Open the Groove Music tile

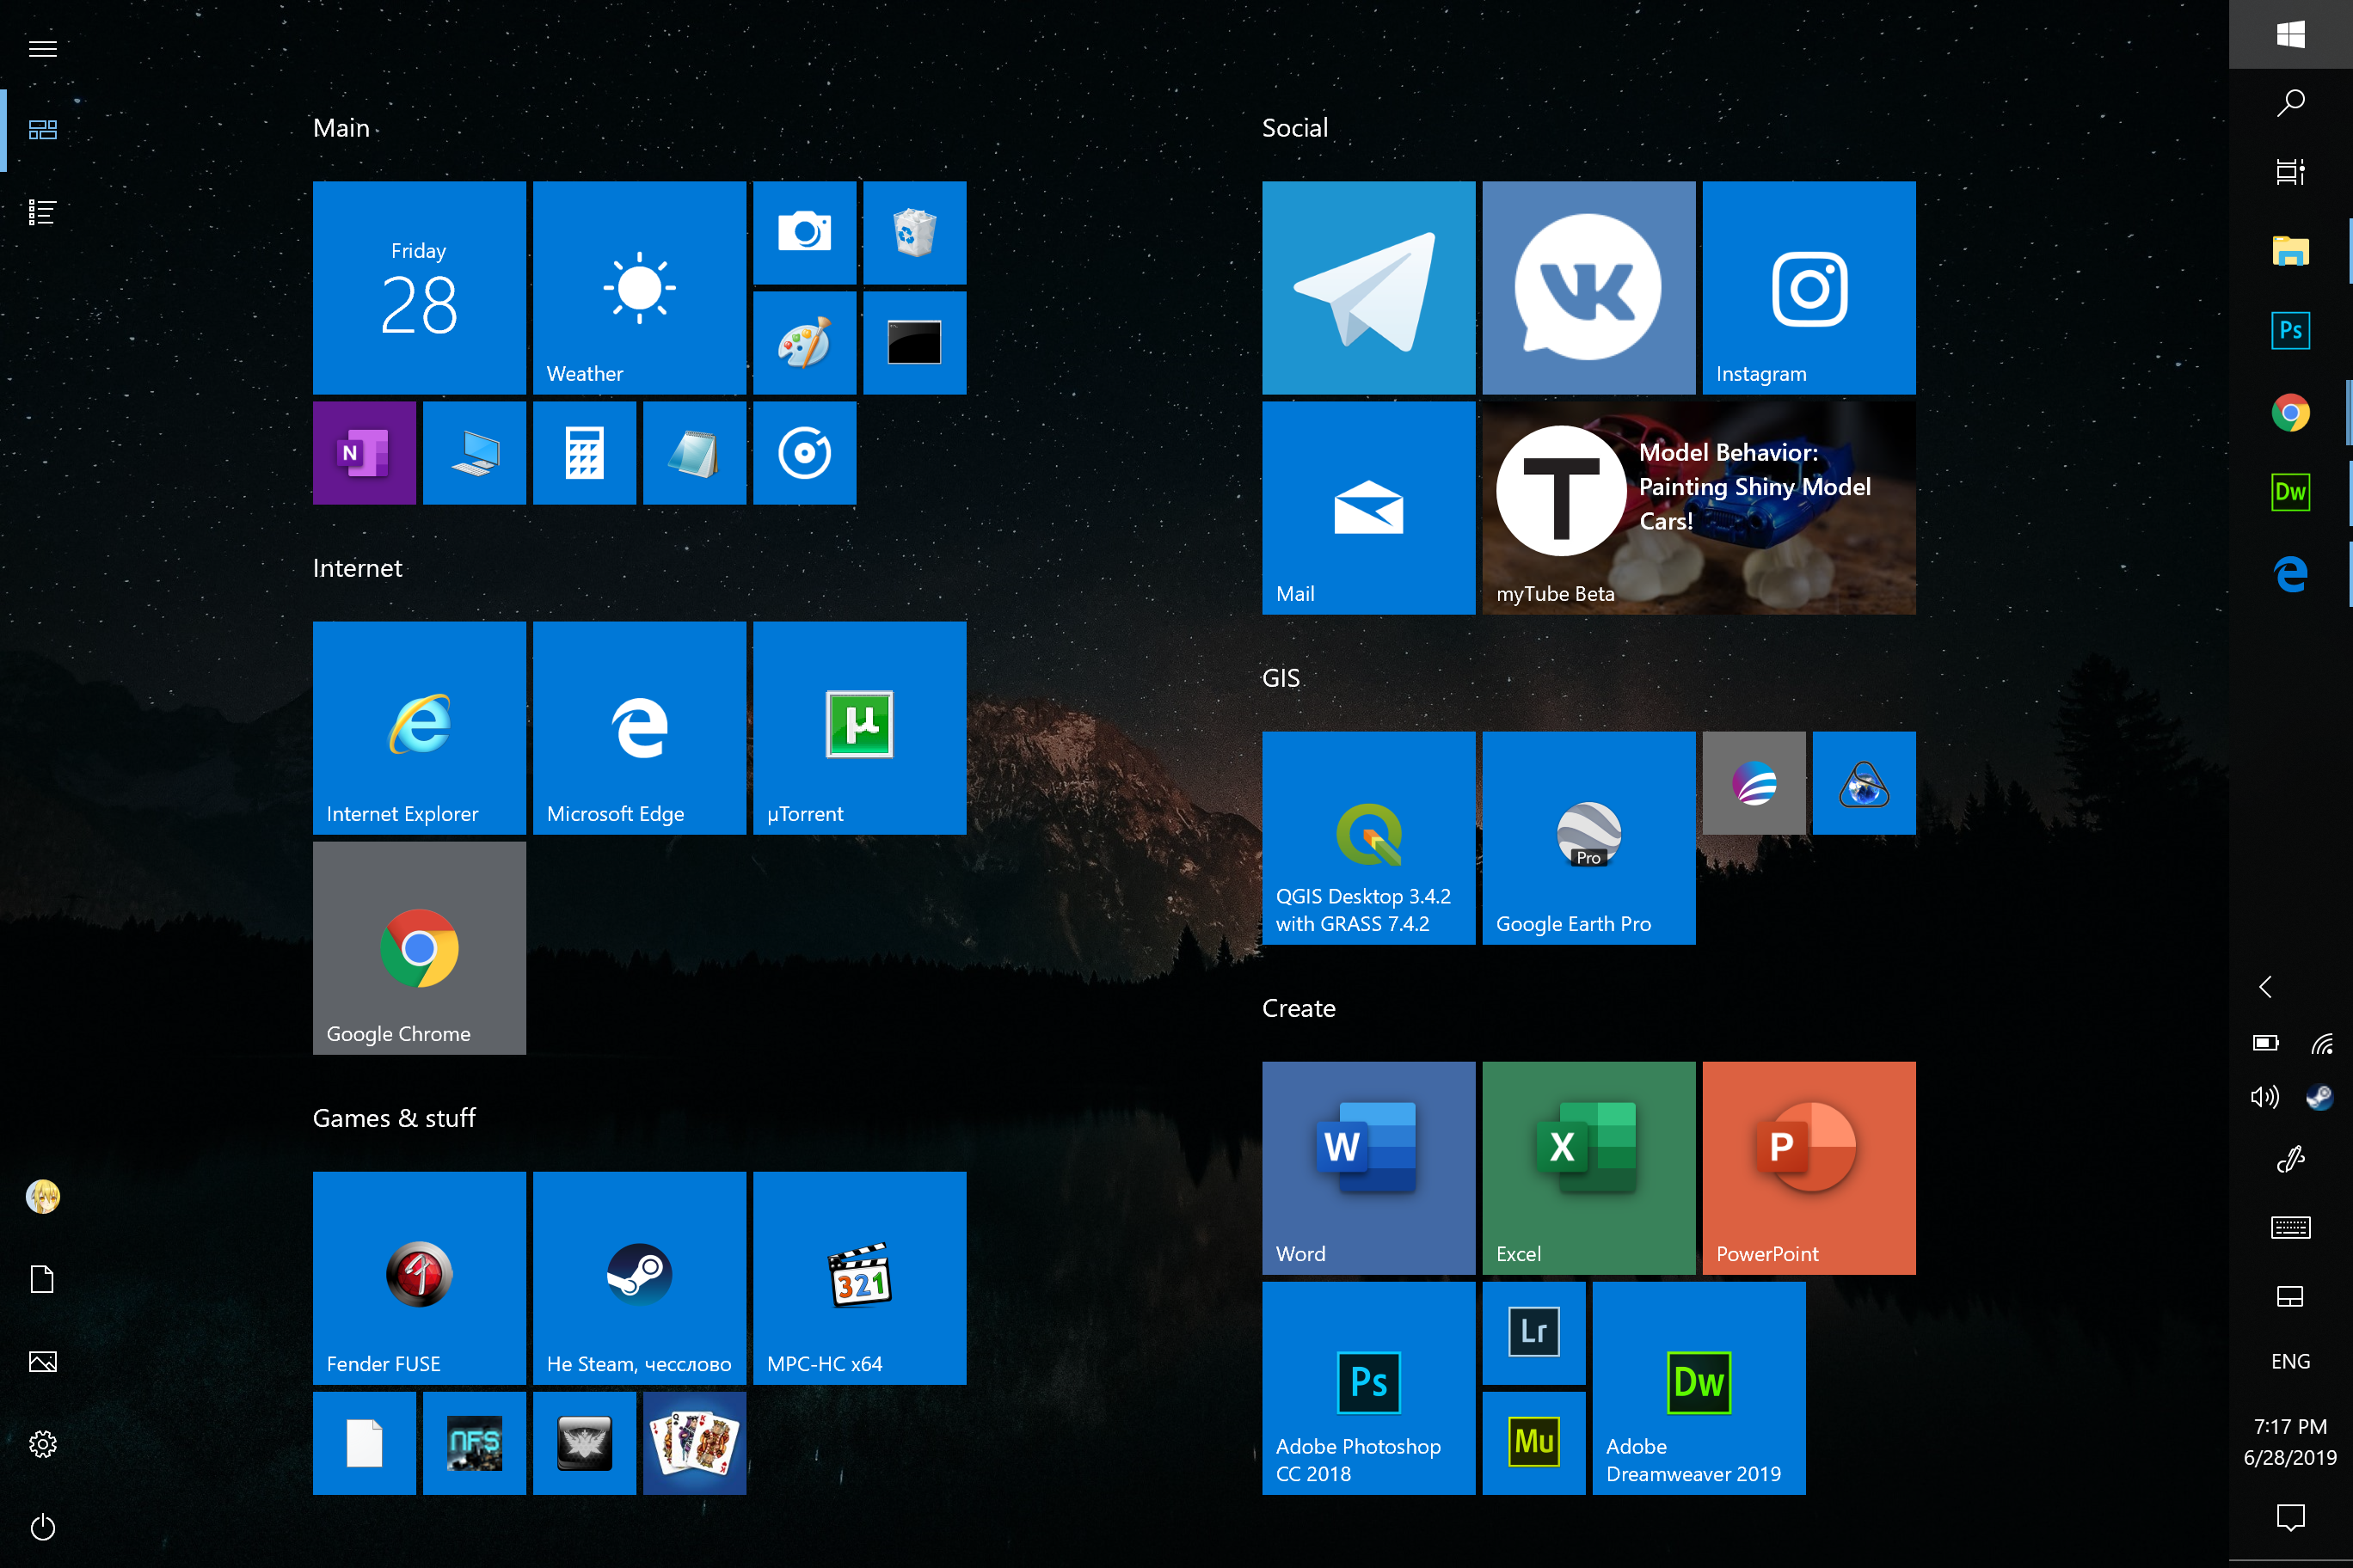804,453
